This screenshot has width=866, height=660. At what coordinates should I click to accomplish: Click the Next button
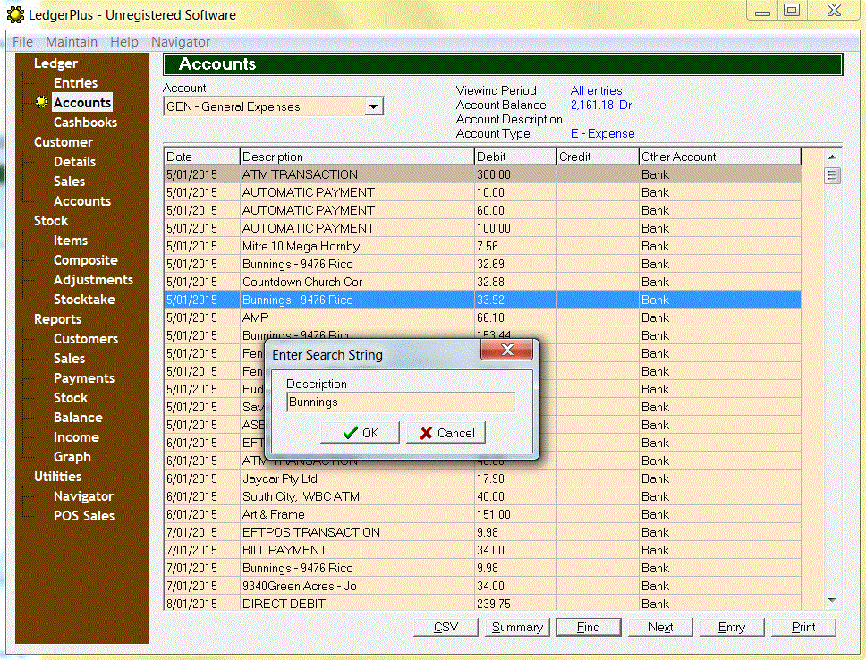point(660,627)
